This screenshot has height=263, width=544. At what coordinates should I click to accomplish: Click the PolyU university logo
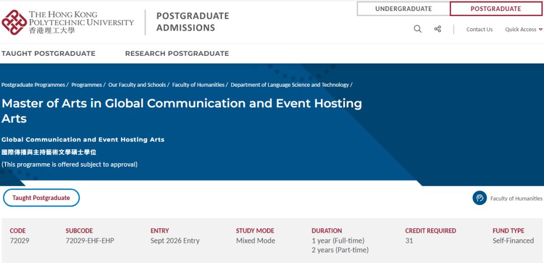(x=68, y=22)
